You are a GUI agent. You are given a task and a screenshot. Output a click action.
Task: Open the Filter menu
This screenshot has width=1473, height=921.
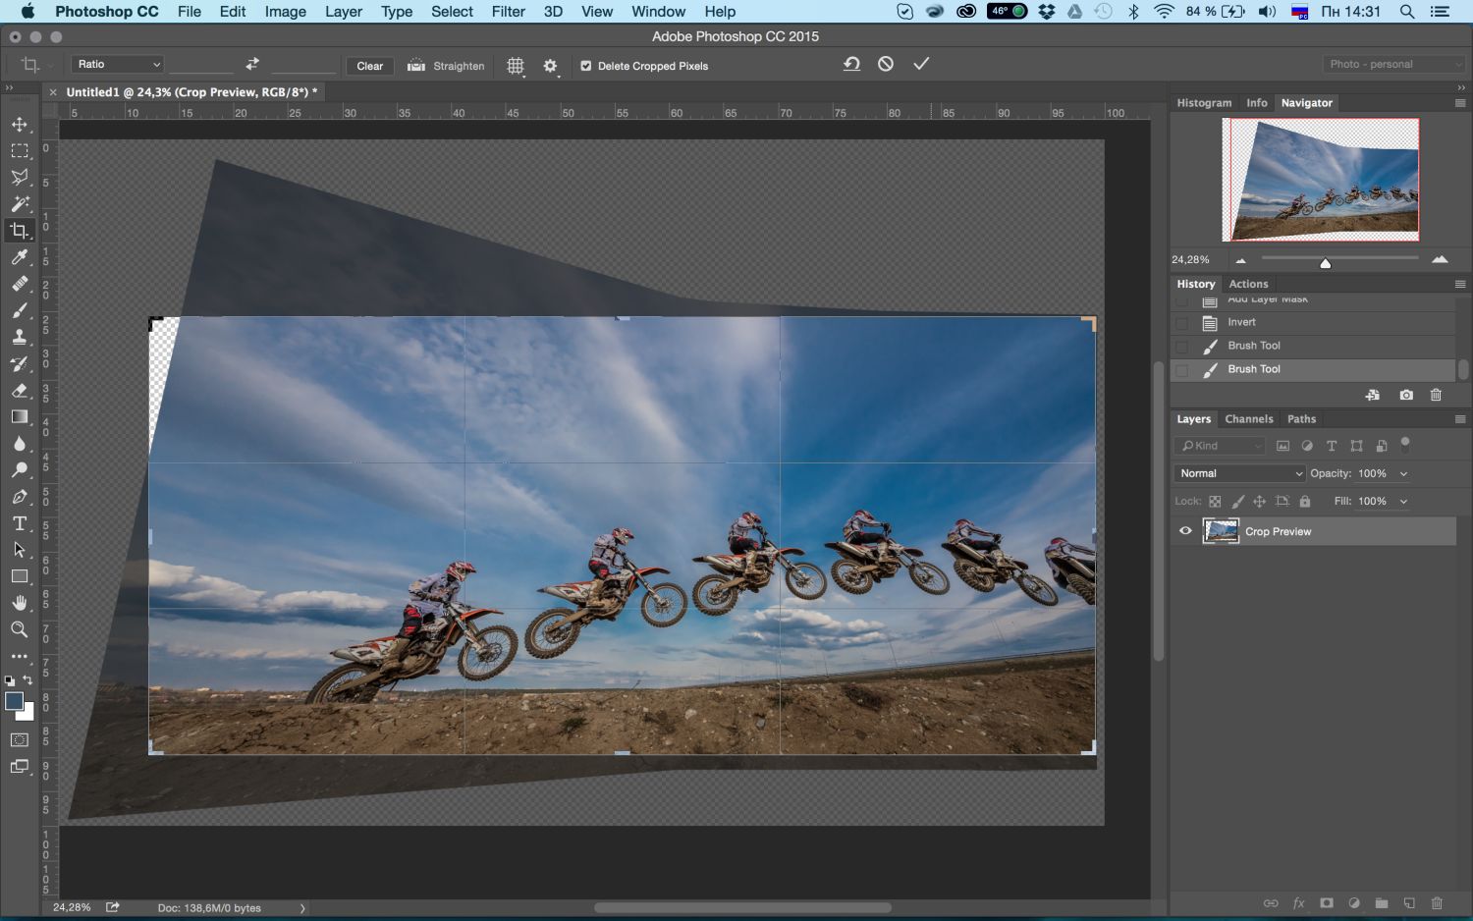click(508, 12)
